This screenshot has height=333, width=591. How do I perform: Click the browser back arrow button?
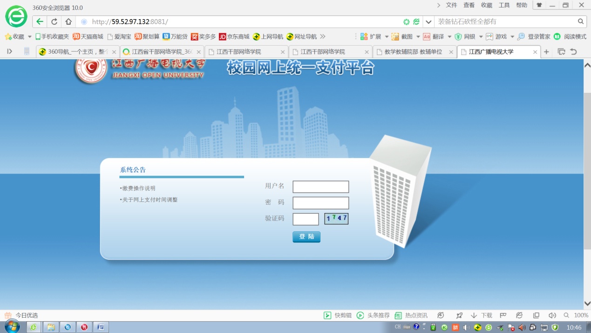click(40, 21)
